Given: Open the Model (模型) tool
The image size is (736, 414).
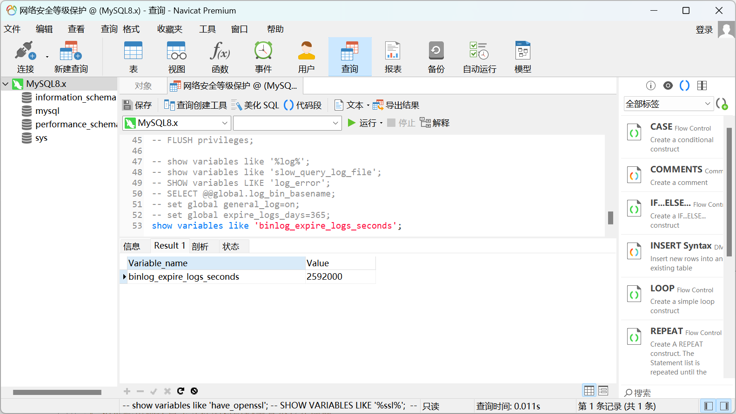Looking at the screenshot, I should (x=522, y=57).
